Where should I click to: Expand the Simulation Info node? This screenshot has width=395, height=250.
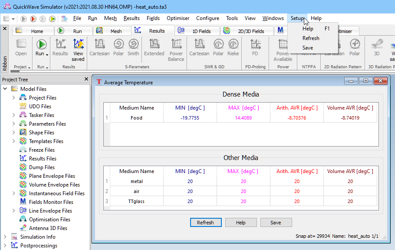(5, 237)
